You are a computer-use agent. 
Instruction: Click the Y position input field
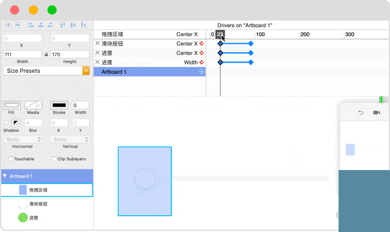click(70, 39)
